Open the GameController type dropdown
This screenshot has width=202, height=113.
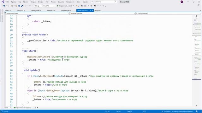pyautogui.click(x=103, y=13)
